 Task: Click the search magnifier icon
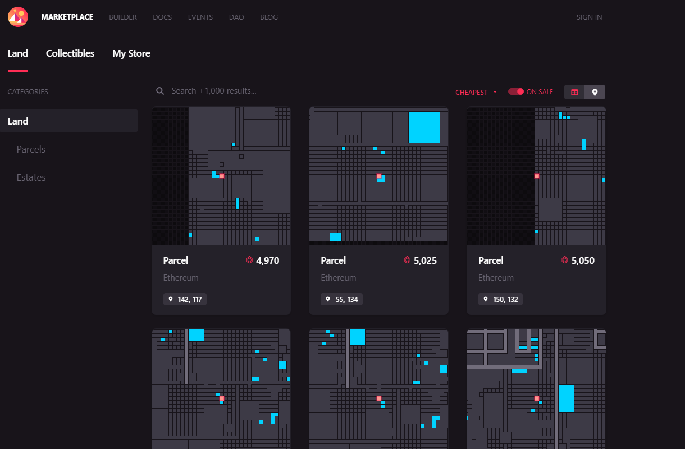pyautogui.click(x=159, y=90)
